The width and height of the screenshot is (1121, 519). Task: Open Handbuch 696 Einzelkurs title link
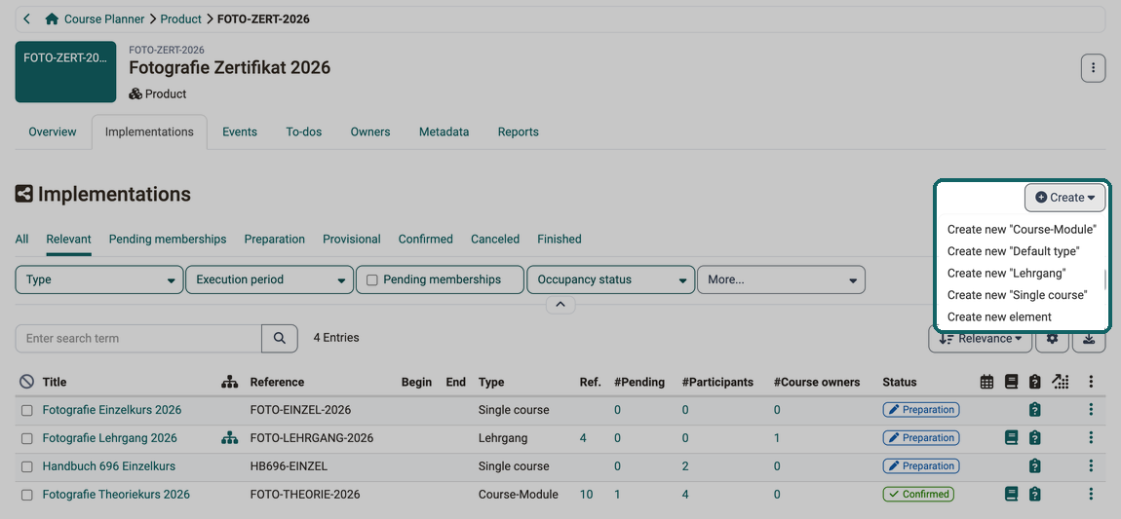click(108, 466)
